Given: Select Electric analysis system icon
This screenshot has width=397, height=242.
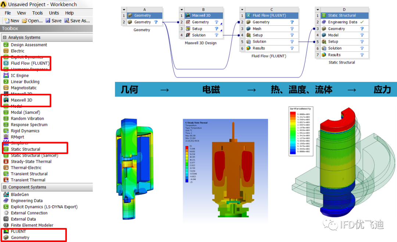Looking at the screenshot, I should [x=6, y=51].
